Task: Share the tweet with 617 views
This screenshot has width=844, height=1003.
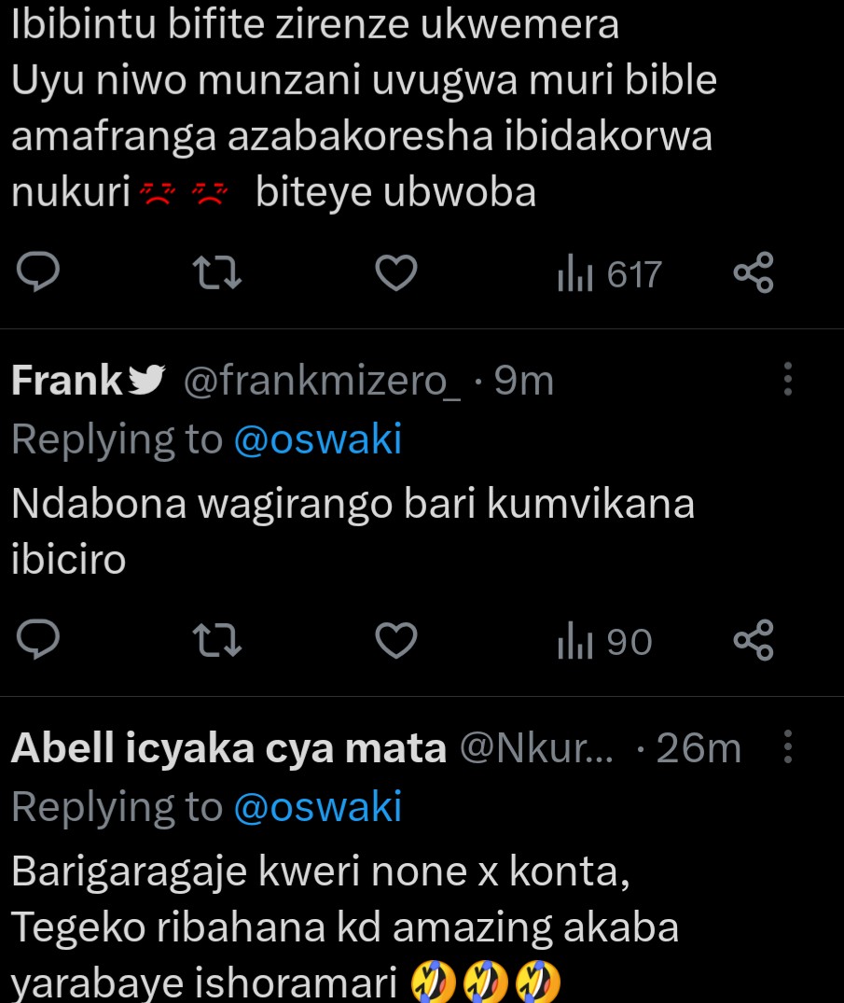Action: tap(754, 273)
